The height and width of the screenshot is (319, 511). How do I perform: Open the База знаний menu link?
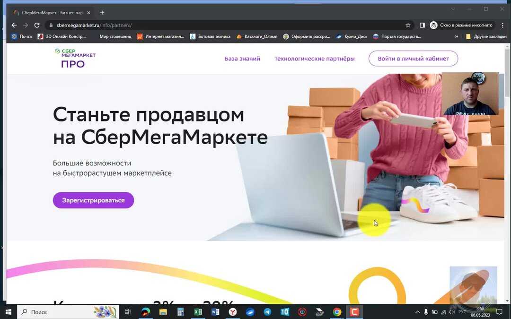point(242,59)
